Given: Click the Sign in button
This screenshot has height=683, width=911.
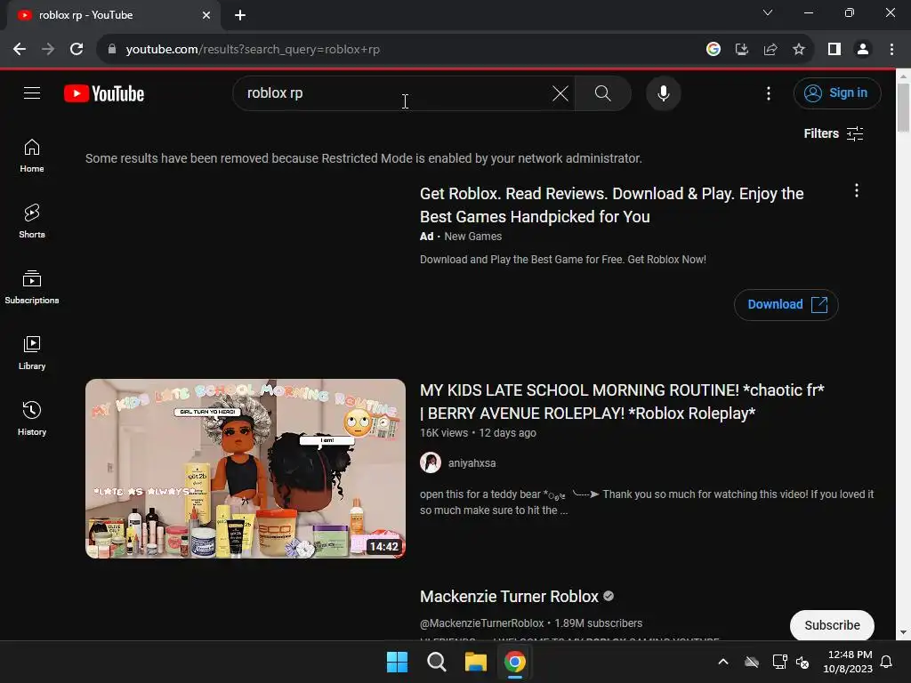Looking at the screenshot, I should pyautogui.click(x=836, y=92).
